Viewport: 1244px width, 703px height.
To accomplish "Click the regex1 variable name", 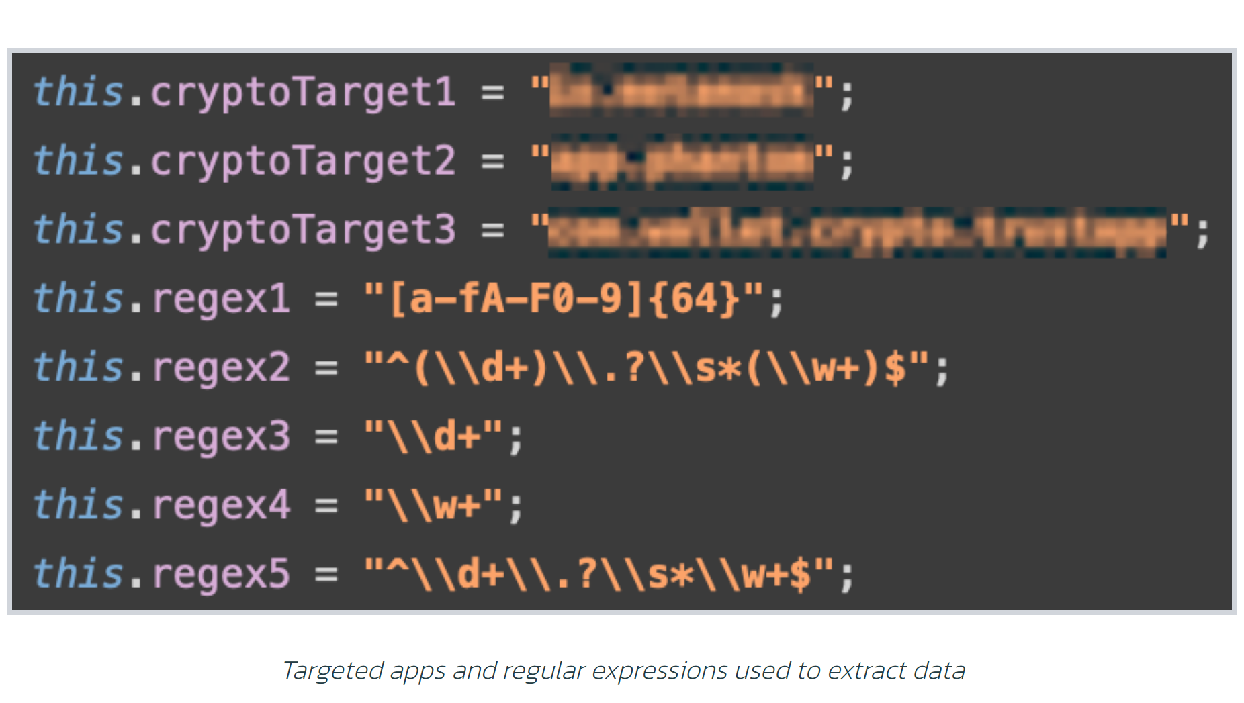I will [x=222, y=299].
